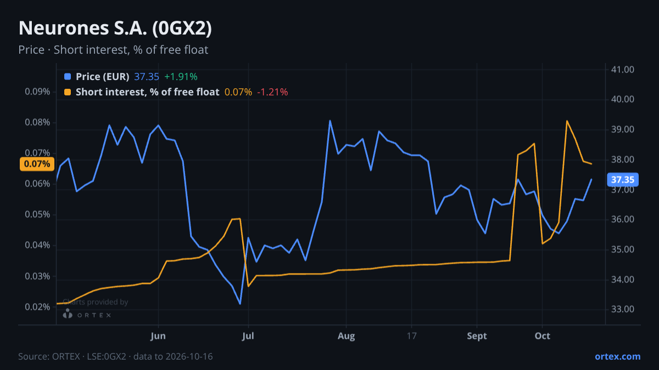
Task: Click the Jul x-axis label
Action: point(248,336)
